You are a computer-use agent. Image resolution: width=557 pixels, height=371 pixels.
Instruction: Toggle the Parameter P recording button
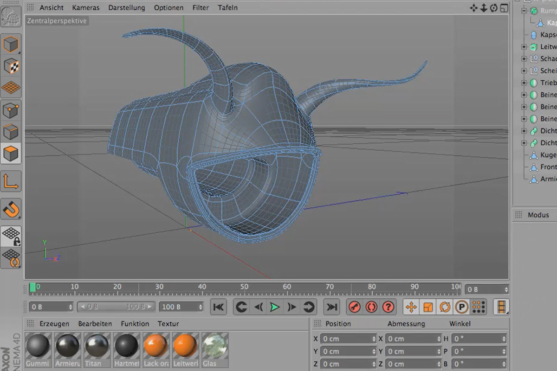[x=461, y=307]
